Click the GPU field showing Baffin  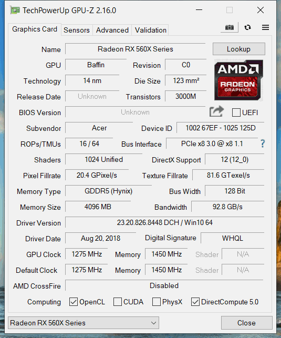(x=96, y=65)
